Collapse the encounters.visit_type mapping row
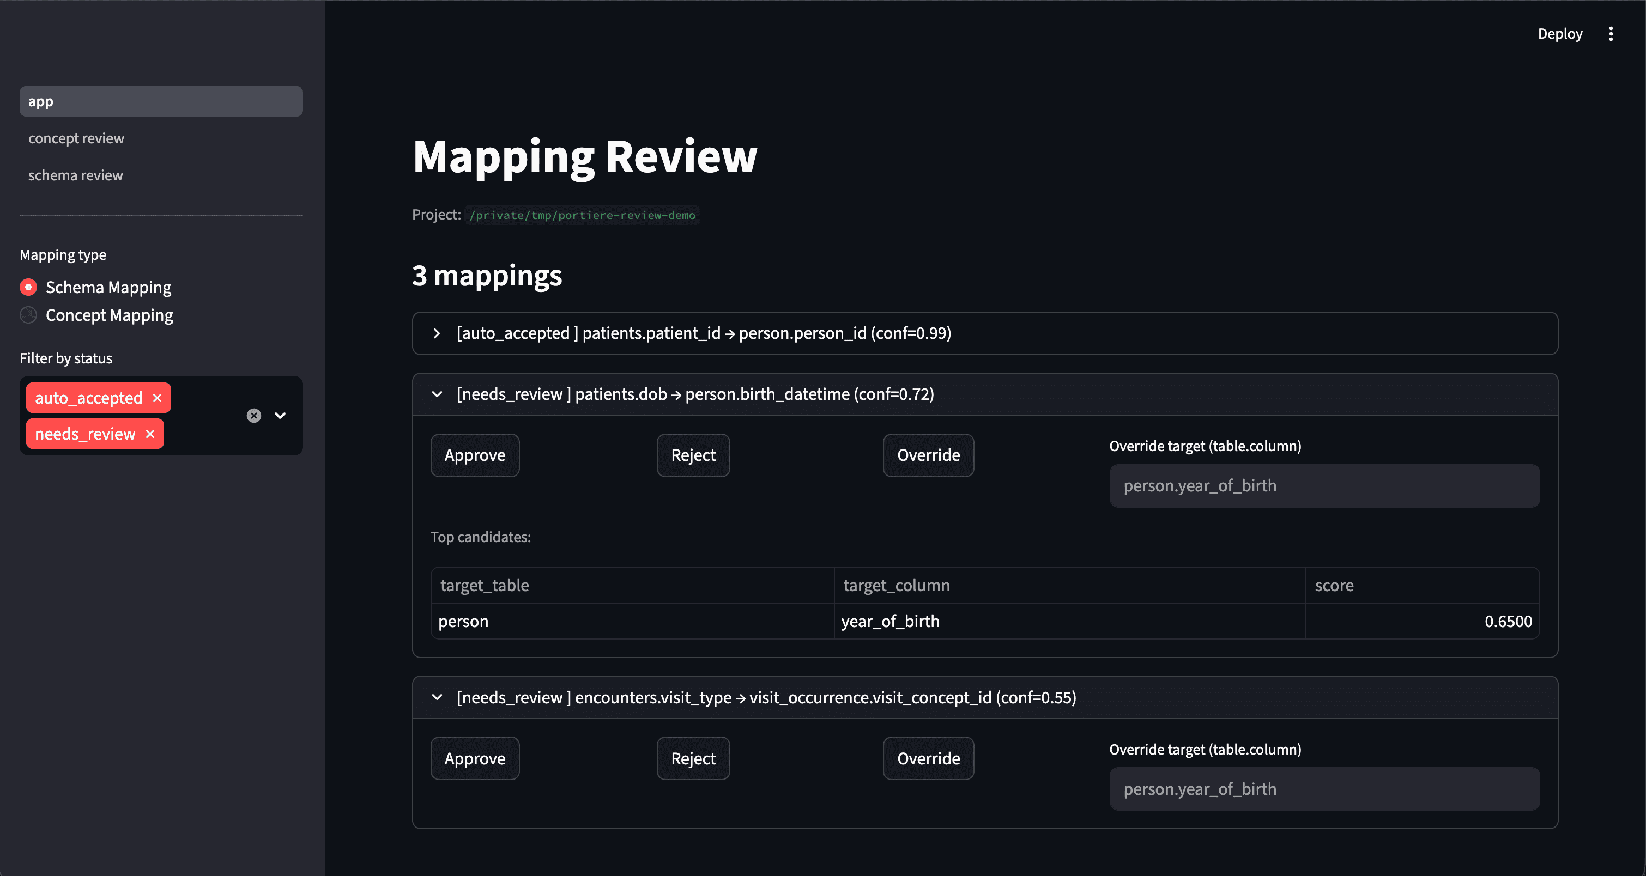Screen dimensions: 1646x876 point(985,697)
